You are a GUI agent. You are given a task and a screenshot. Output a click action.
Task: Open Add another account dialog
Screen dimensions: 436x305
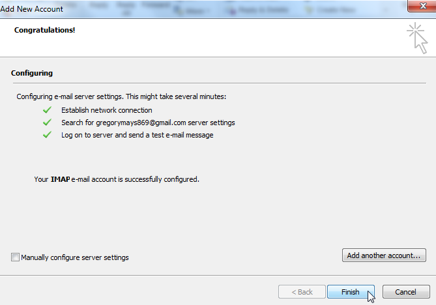tap(384, 255)
